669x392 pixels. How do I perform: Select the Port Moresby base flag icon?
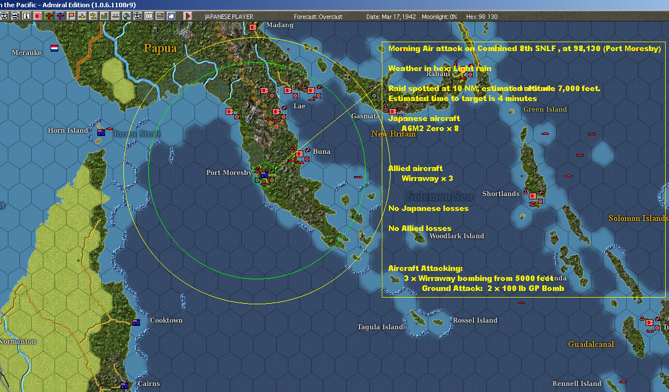264,175
